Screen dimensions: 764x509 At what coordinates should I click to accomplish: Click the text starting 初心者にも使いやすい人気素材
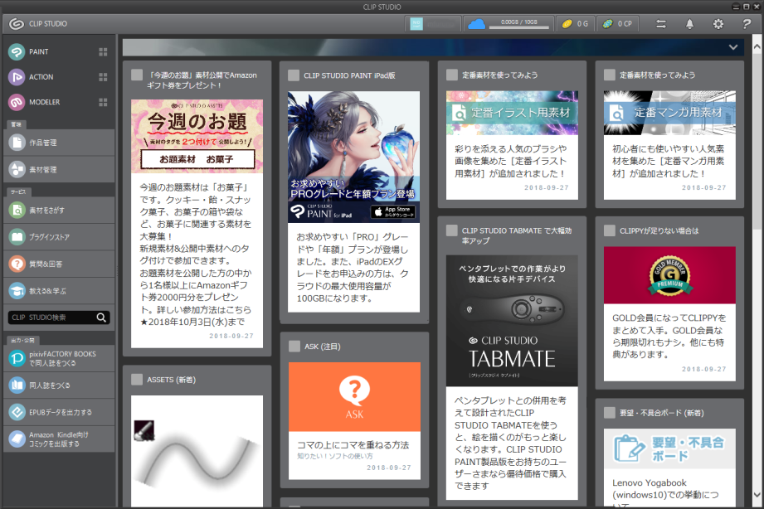669,161
